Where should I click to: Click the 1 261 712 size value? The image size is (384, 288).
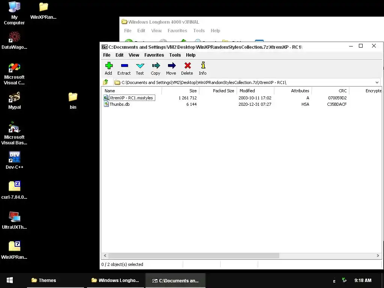click(187, 98)
